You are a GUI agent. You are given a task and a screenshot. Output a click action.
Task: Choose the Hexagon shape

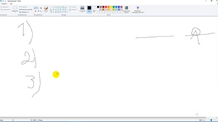(x=58, y=9)
